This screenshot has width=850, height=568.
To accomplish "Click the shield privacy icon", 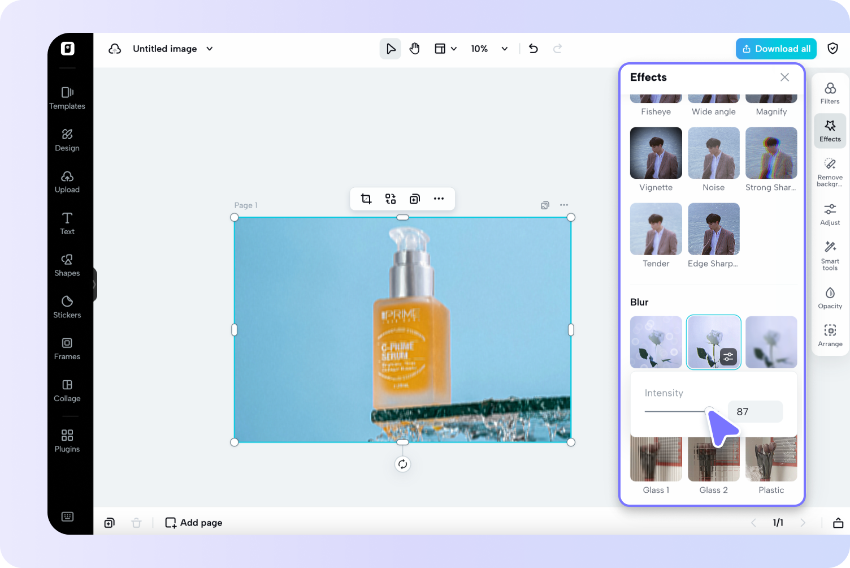I will 832,49.
